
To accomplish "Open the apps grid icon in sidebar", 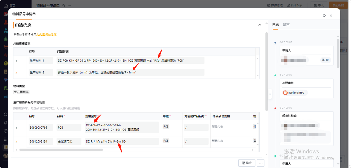I will (x=5, y=139).
